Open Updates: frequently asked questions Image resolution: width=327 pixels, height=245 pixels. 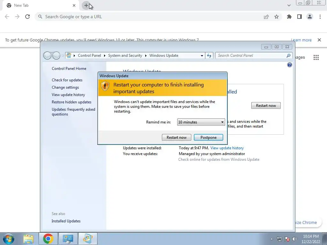(73, 112)
